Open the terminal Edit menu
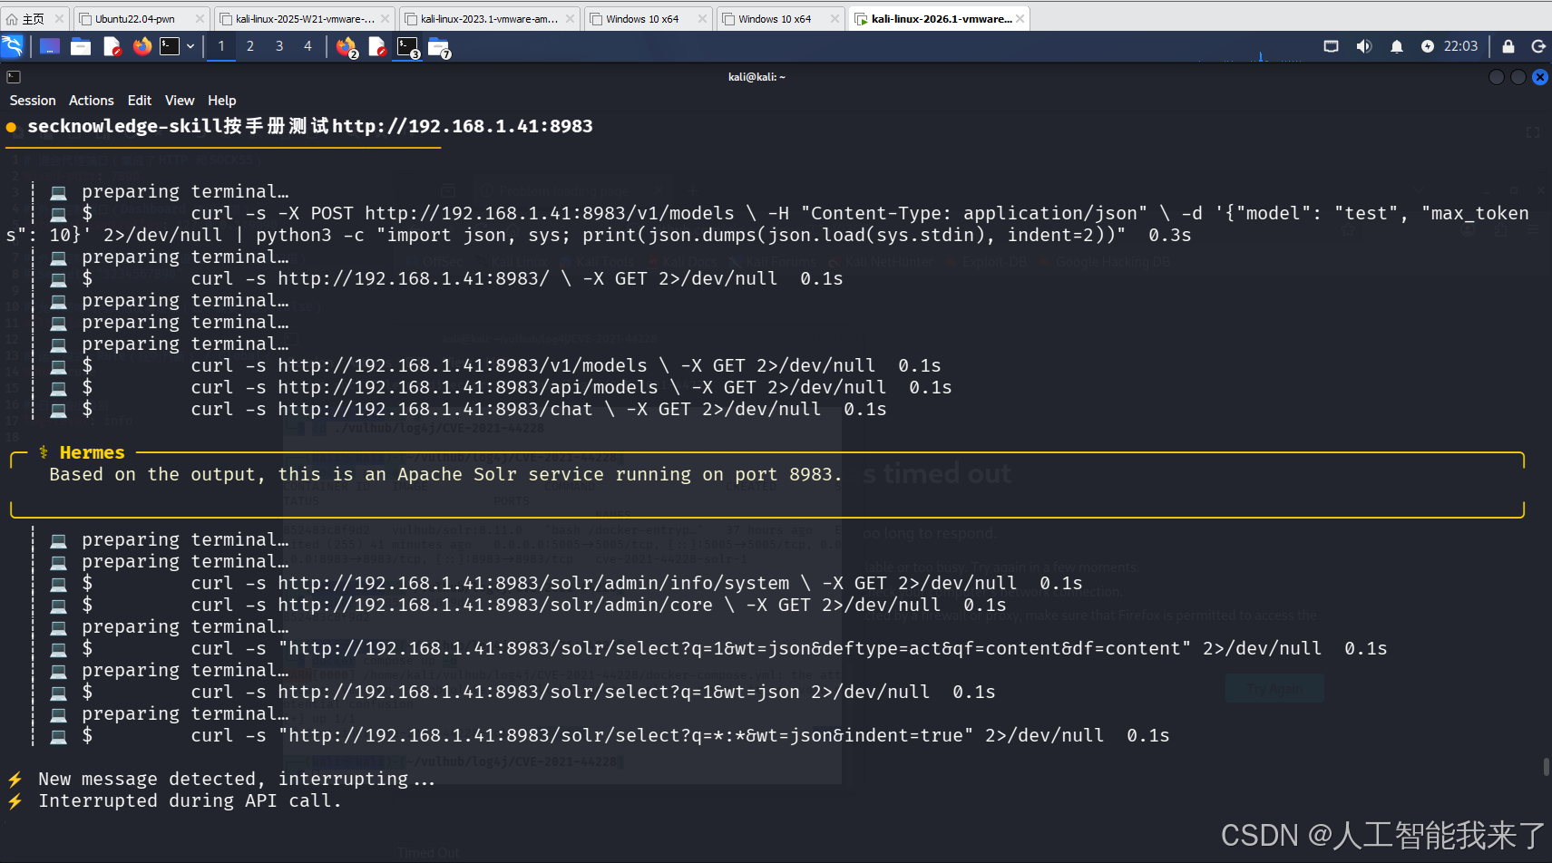The image size is (1552, 863). pos(140,101)
